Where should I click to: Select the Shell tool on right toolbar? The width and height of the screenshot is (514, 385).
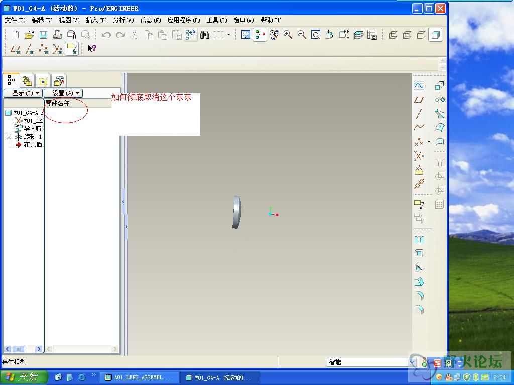click(x=419, y=253)
